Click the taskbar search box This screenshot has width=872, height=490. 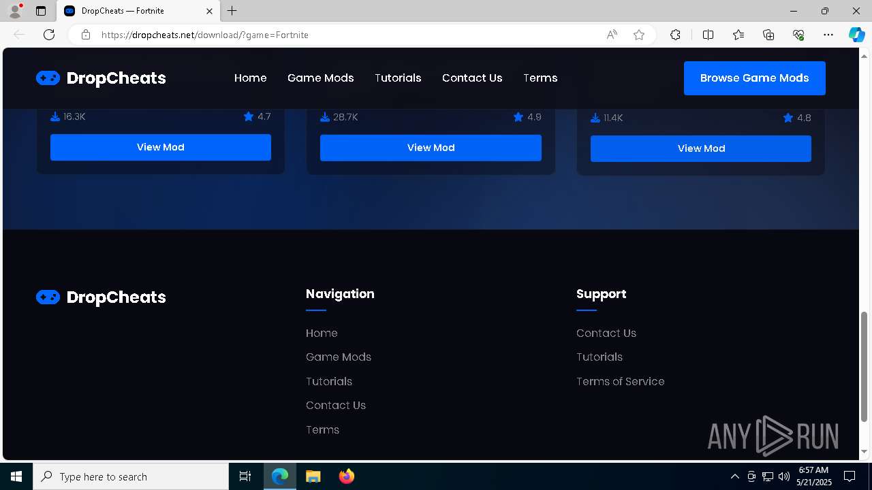[x=131, y=476]
